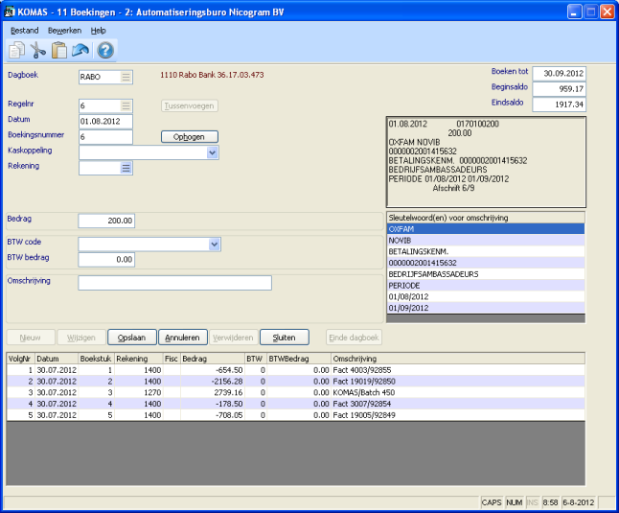The image size is (619, 513).
Task: Expand the BTW code dropdown
Action: (x=214, y=245)
